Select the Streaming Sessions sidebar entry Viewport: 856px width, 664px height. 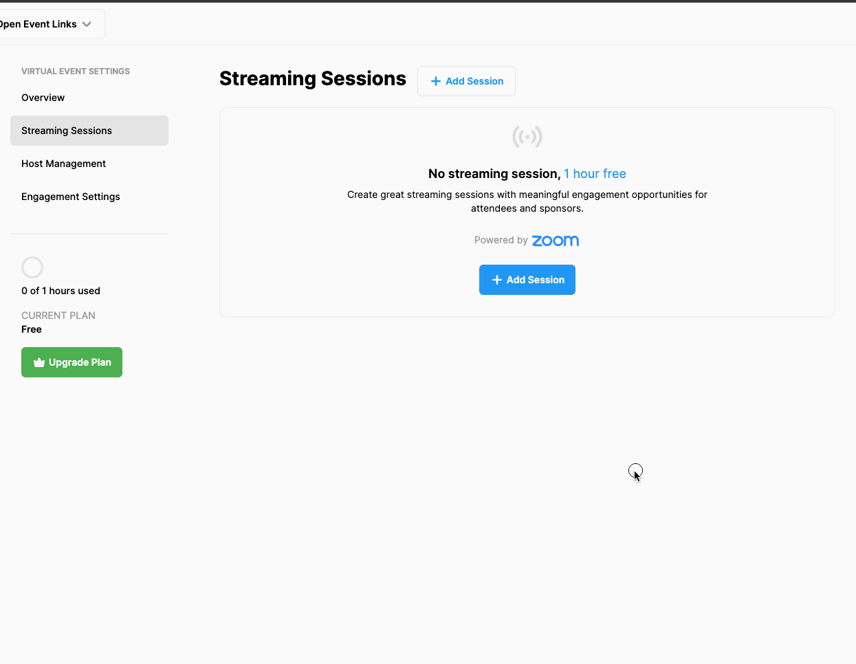coord(67,131)
